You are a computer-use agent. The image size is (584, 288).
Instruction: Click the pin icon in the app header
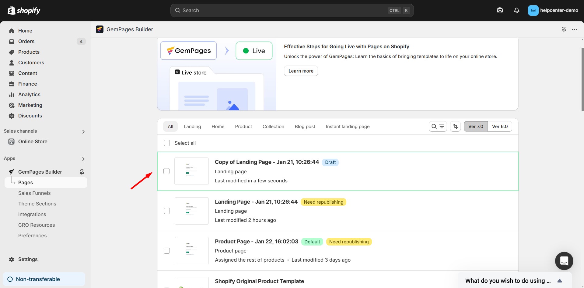[564, 29]
